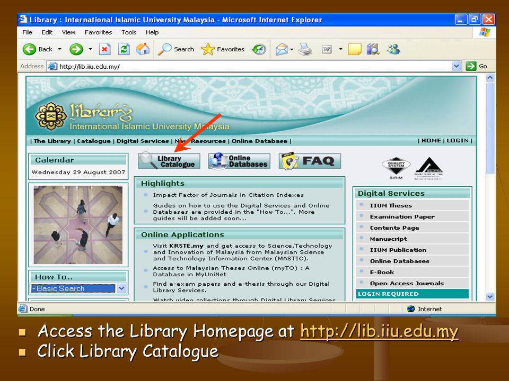Expand the Mail dropdown arrow

coord(292,49)
